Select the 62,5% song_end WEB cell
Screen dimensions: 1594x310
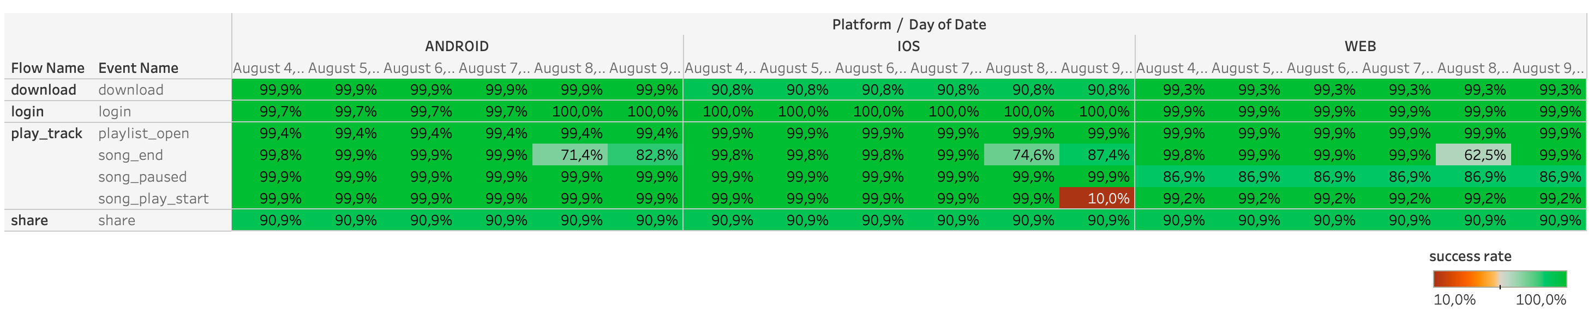tap(1473, 154)
